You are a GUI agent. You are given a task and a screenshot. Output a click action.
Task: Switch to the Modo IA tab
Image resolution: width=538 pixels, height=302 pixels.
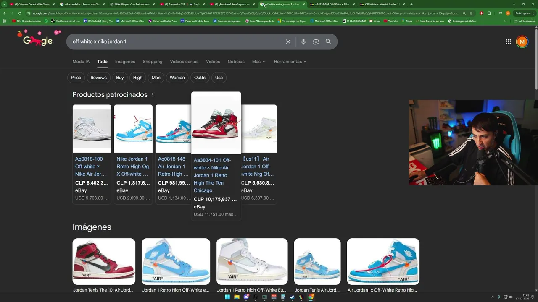point(81,62)
